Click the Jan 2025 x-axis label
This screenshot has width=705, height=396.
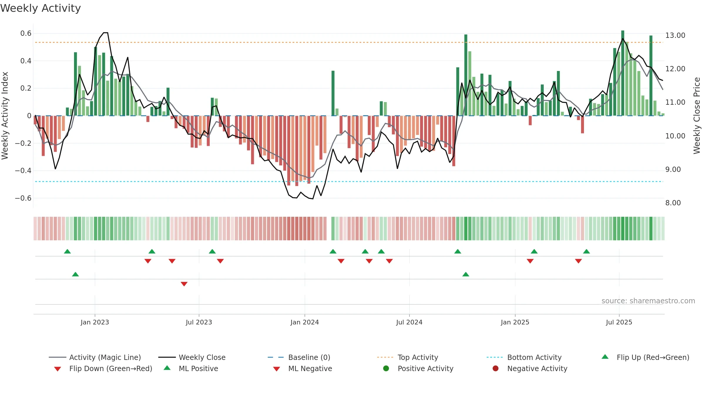[515, 322]
